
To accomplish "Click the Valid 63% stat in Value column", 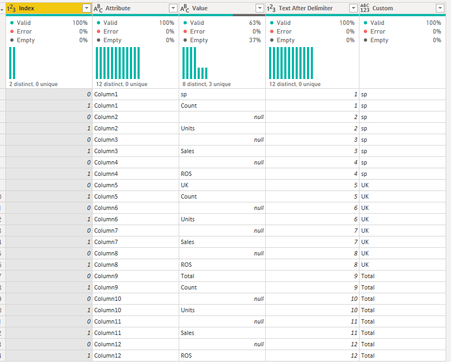I will (x=222, y=23).
